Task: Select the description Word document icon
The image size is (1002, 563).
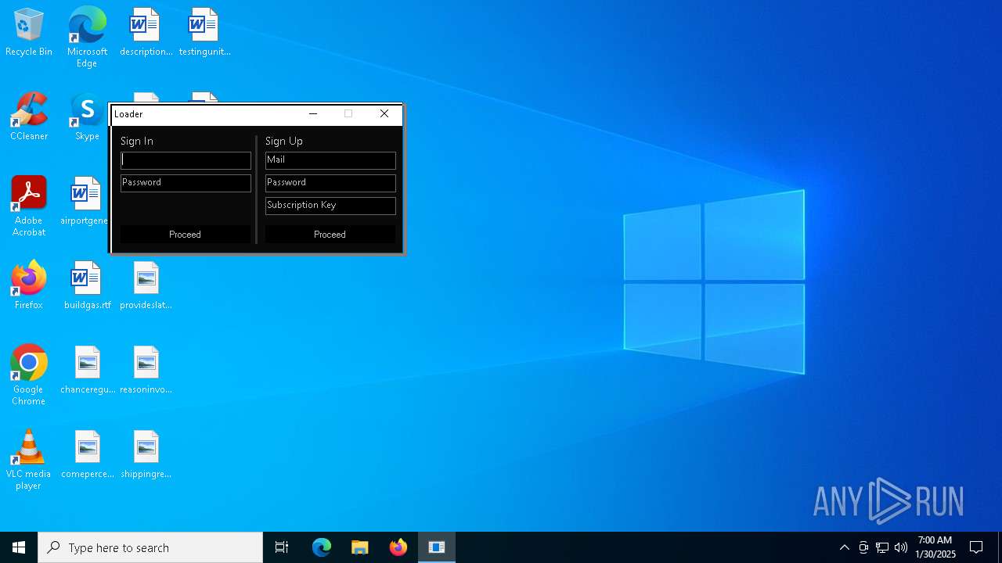Action: coord(146,33)
